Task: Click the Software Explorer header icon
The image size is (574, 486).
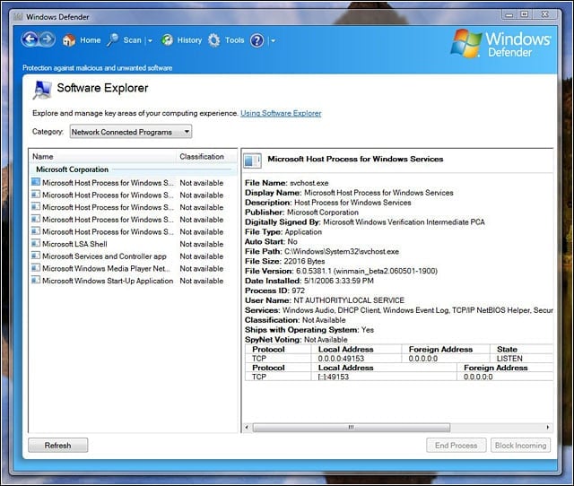Action: [x=42, y=90]
